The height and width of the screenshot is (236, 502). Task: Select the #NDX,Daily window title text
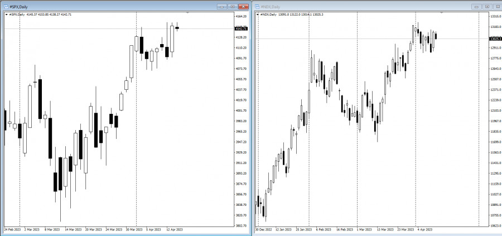coord(271,6)
